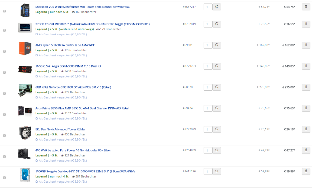Click quantity field for Sharkoon VG5-W tower
This screenshot has height=188, width=313.
click(x=208, y=7)
